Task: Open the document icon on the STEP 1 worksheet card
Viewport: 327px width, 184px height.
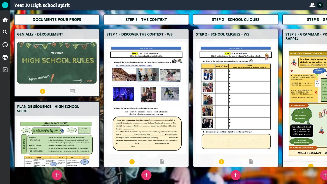Action: pos(161,162)
